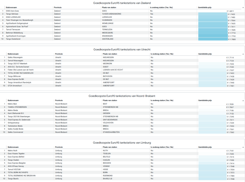Sort Zeeland table by Plaats van station header
The image size is (245, 182).
point(109,8)
